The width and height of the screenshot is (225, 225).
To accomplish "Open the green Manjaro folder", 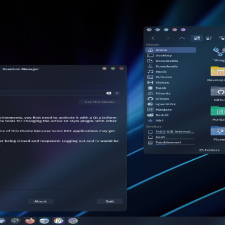I will pyautogui.click(x=218, y=111).
